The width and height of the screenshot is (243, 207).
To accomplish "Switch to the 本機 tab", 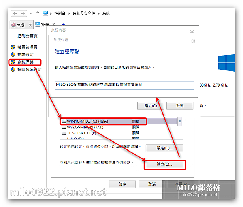I will pyautogui.click(x=21, y=25).
